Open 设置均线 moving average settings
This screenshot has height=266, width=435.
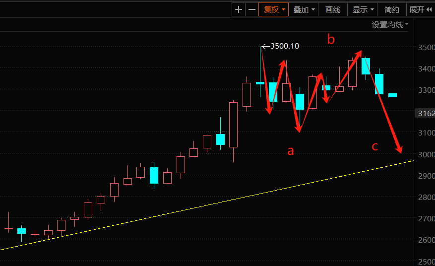click(x=390, y=25)
